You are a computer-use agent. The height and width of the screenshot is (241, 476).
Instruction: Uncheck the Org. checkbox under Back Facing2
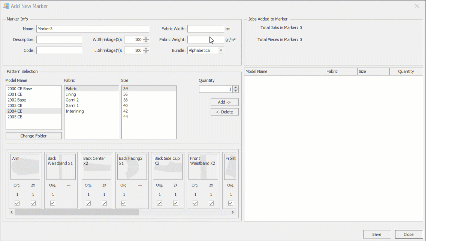tap(124, 203)
